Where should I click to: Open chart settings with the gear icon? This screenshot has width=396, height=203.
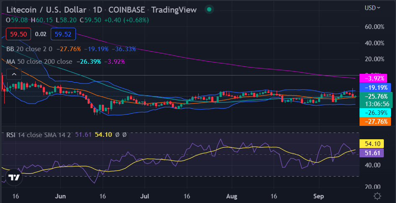[377, 196]
